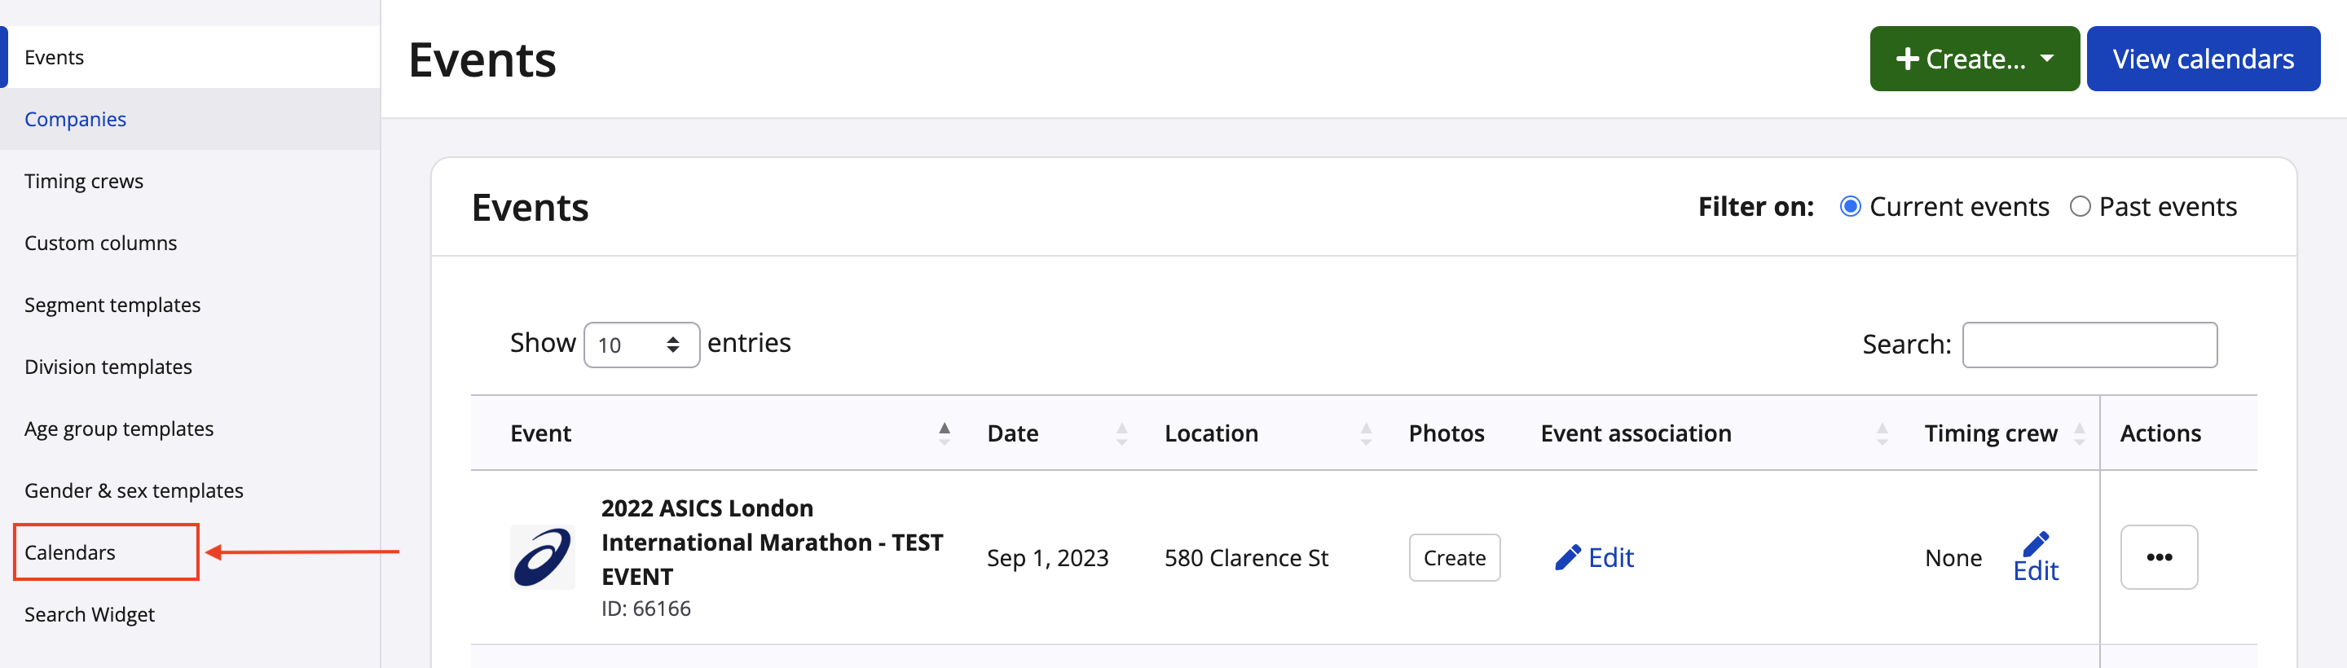Sort by Timing crew arrow icon
This screenshot has width=2347, height=668.
point(2079,433)
